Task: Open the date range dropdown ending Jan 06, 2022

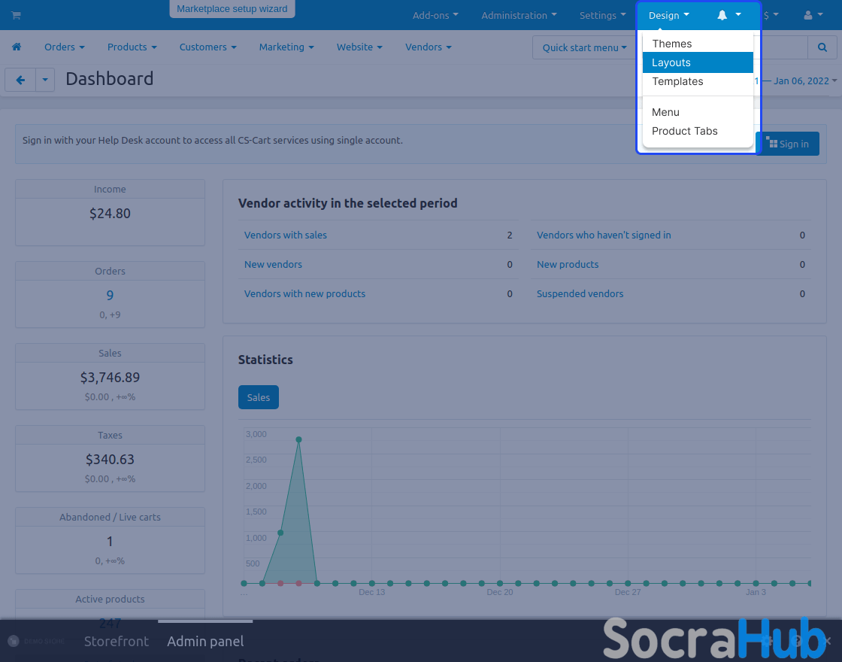Action: tap(804, 80)
